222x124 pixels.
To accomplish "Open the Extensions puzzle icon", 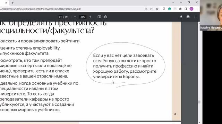I will (180, 9).
